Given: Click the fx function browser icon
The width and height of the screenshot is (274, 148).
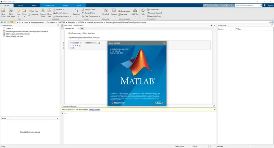Looking at the screenshot, I should (62, 113).
